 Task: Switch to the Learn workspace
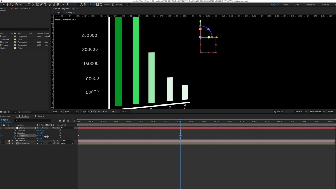tap(297, 4)
